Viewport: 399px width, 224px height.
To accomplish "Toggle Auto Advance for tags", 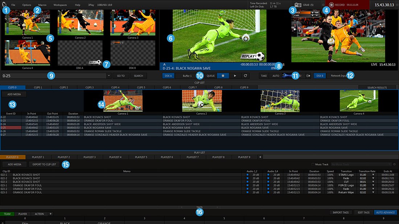I will (x=385, y=212).
